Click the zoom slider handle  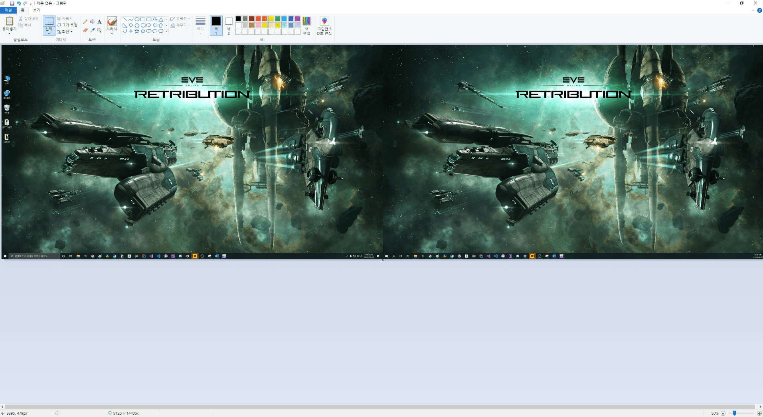click(734, 413)
